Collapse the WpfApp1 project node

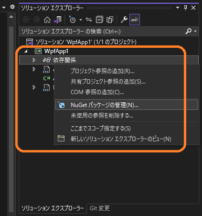pyautogui.click(x=26, y=51)
